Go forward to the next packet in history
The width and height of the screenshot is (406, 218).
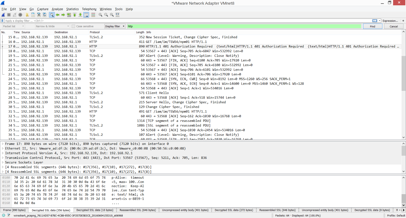tap(63, 15)
